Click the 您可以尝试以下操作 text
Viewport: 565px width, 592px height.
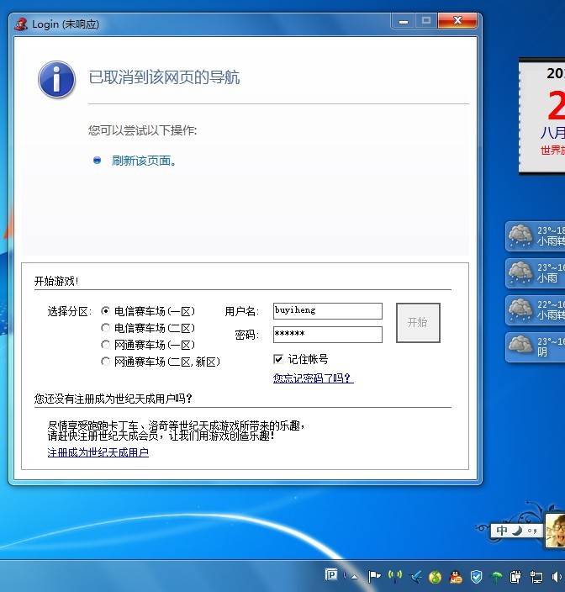[143, 130]
